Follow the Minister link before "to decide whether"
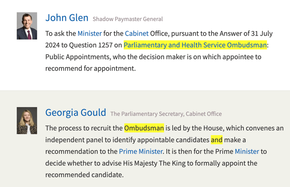Viewport: 290px width, 187px height. coord(247,152)
